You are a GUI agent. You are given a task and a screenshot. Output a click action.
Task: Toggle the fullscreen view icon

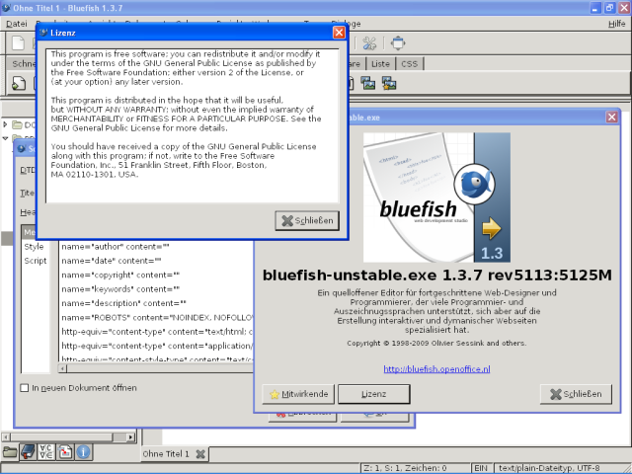click(398, 43)
